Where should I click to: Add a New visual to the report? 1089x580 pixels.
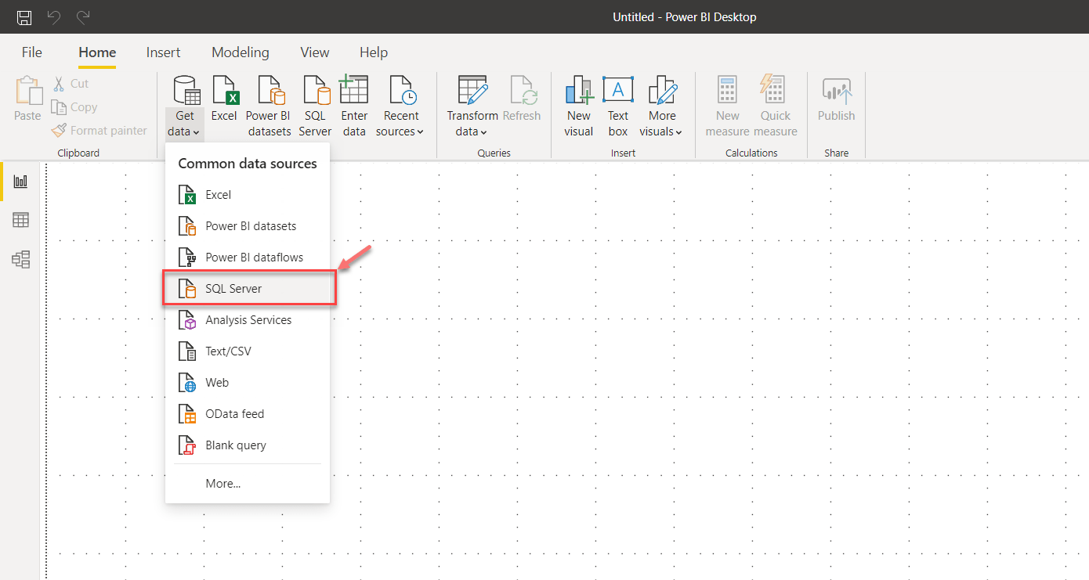[578, 105]
